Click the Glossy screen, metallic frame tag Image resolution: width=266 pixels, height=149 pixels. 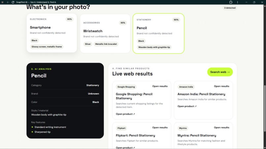tap(47, 47)
